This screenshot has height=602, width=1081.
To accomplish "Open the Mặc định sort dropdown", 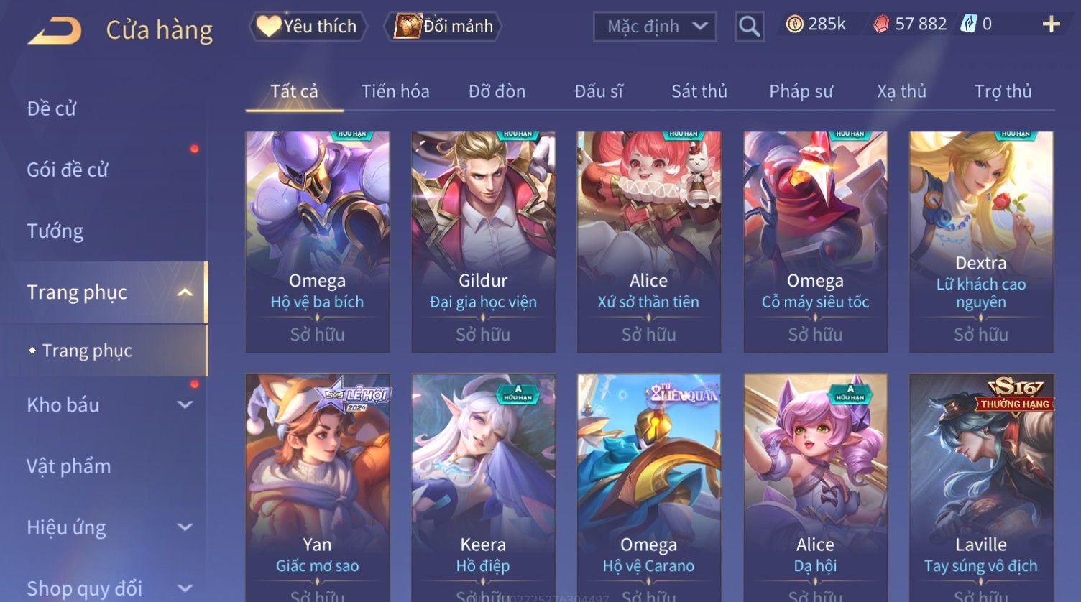I will (655, 27).
